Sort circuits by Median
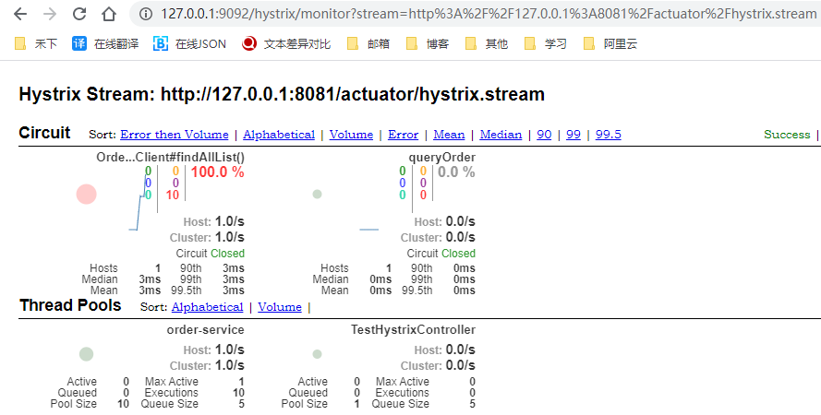The width and height of the screenshot is (821, 415). (501, 135)
